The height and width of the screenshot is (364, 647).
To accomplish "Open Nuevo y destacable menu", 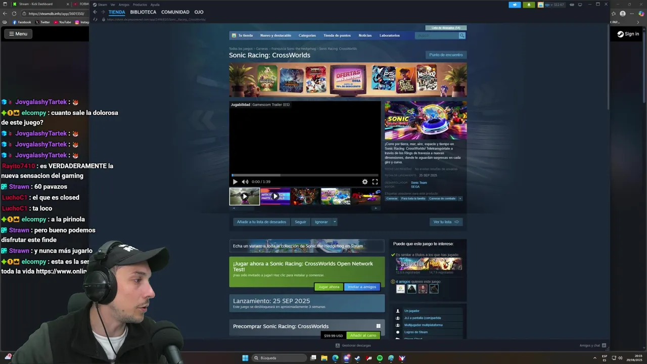I will click(275, 35).
